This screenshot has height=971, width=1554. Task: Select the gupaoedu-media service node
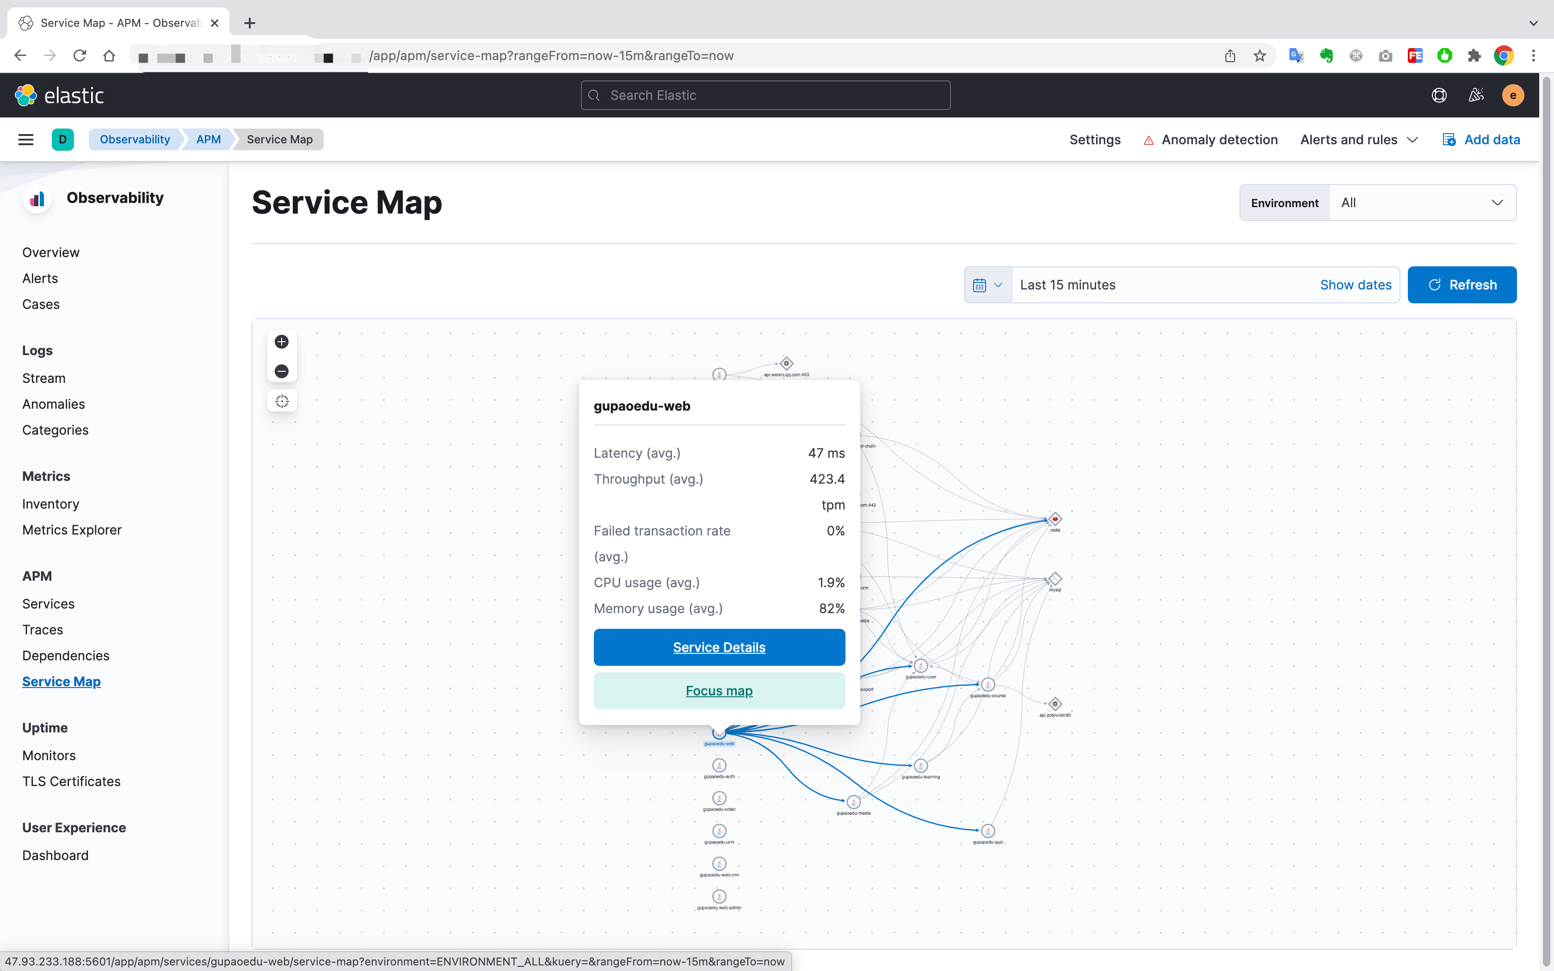[853, 802]
